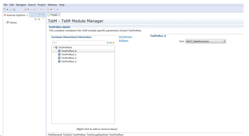Maximize the Autosar Explorer panel
This screenshot has width=249, height=136.
coord(43,15)
